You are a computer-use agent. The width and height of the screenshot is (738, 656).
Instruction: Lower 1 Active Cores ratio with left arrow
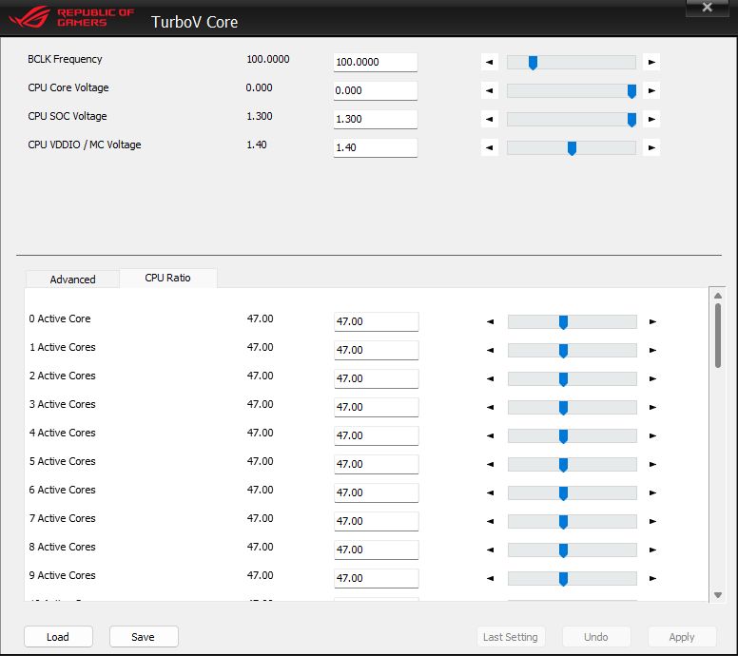point(491,351)
